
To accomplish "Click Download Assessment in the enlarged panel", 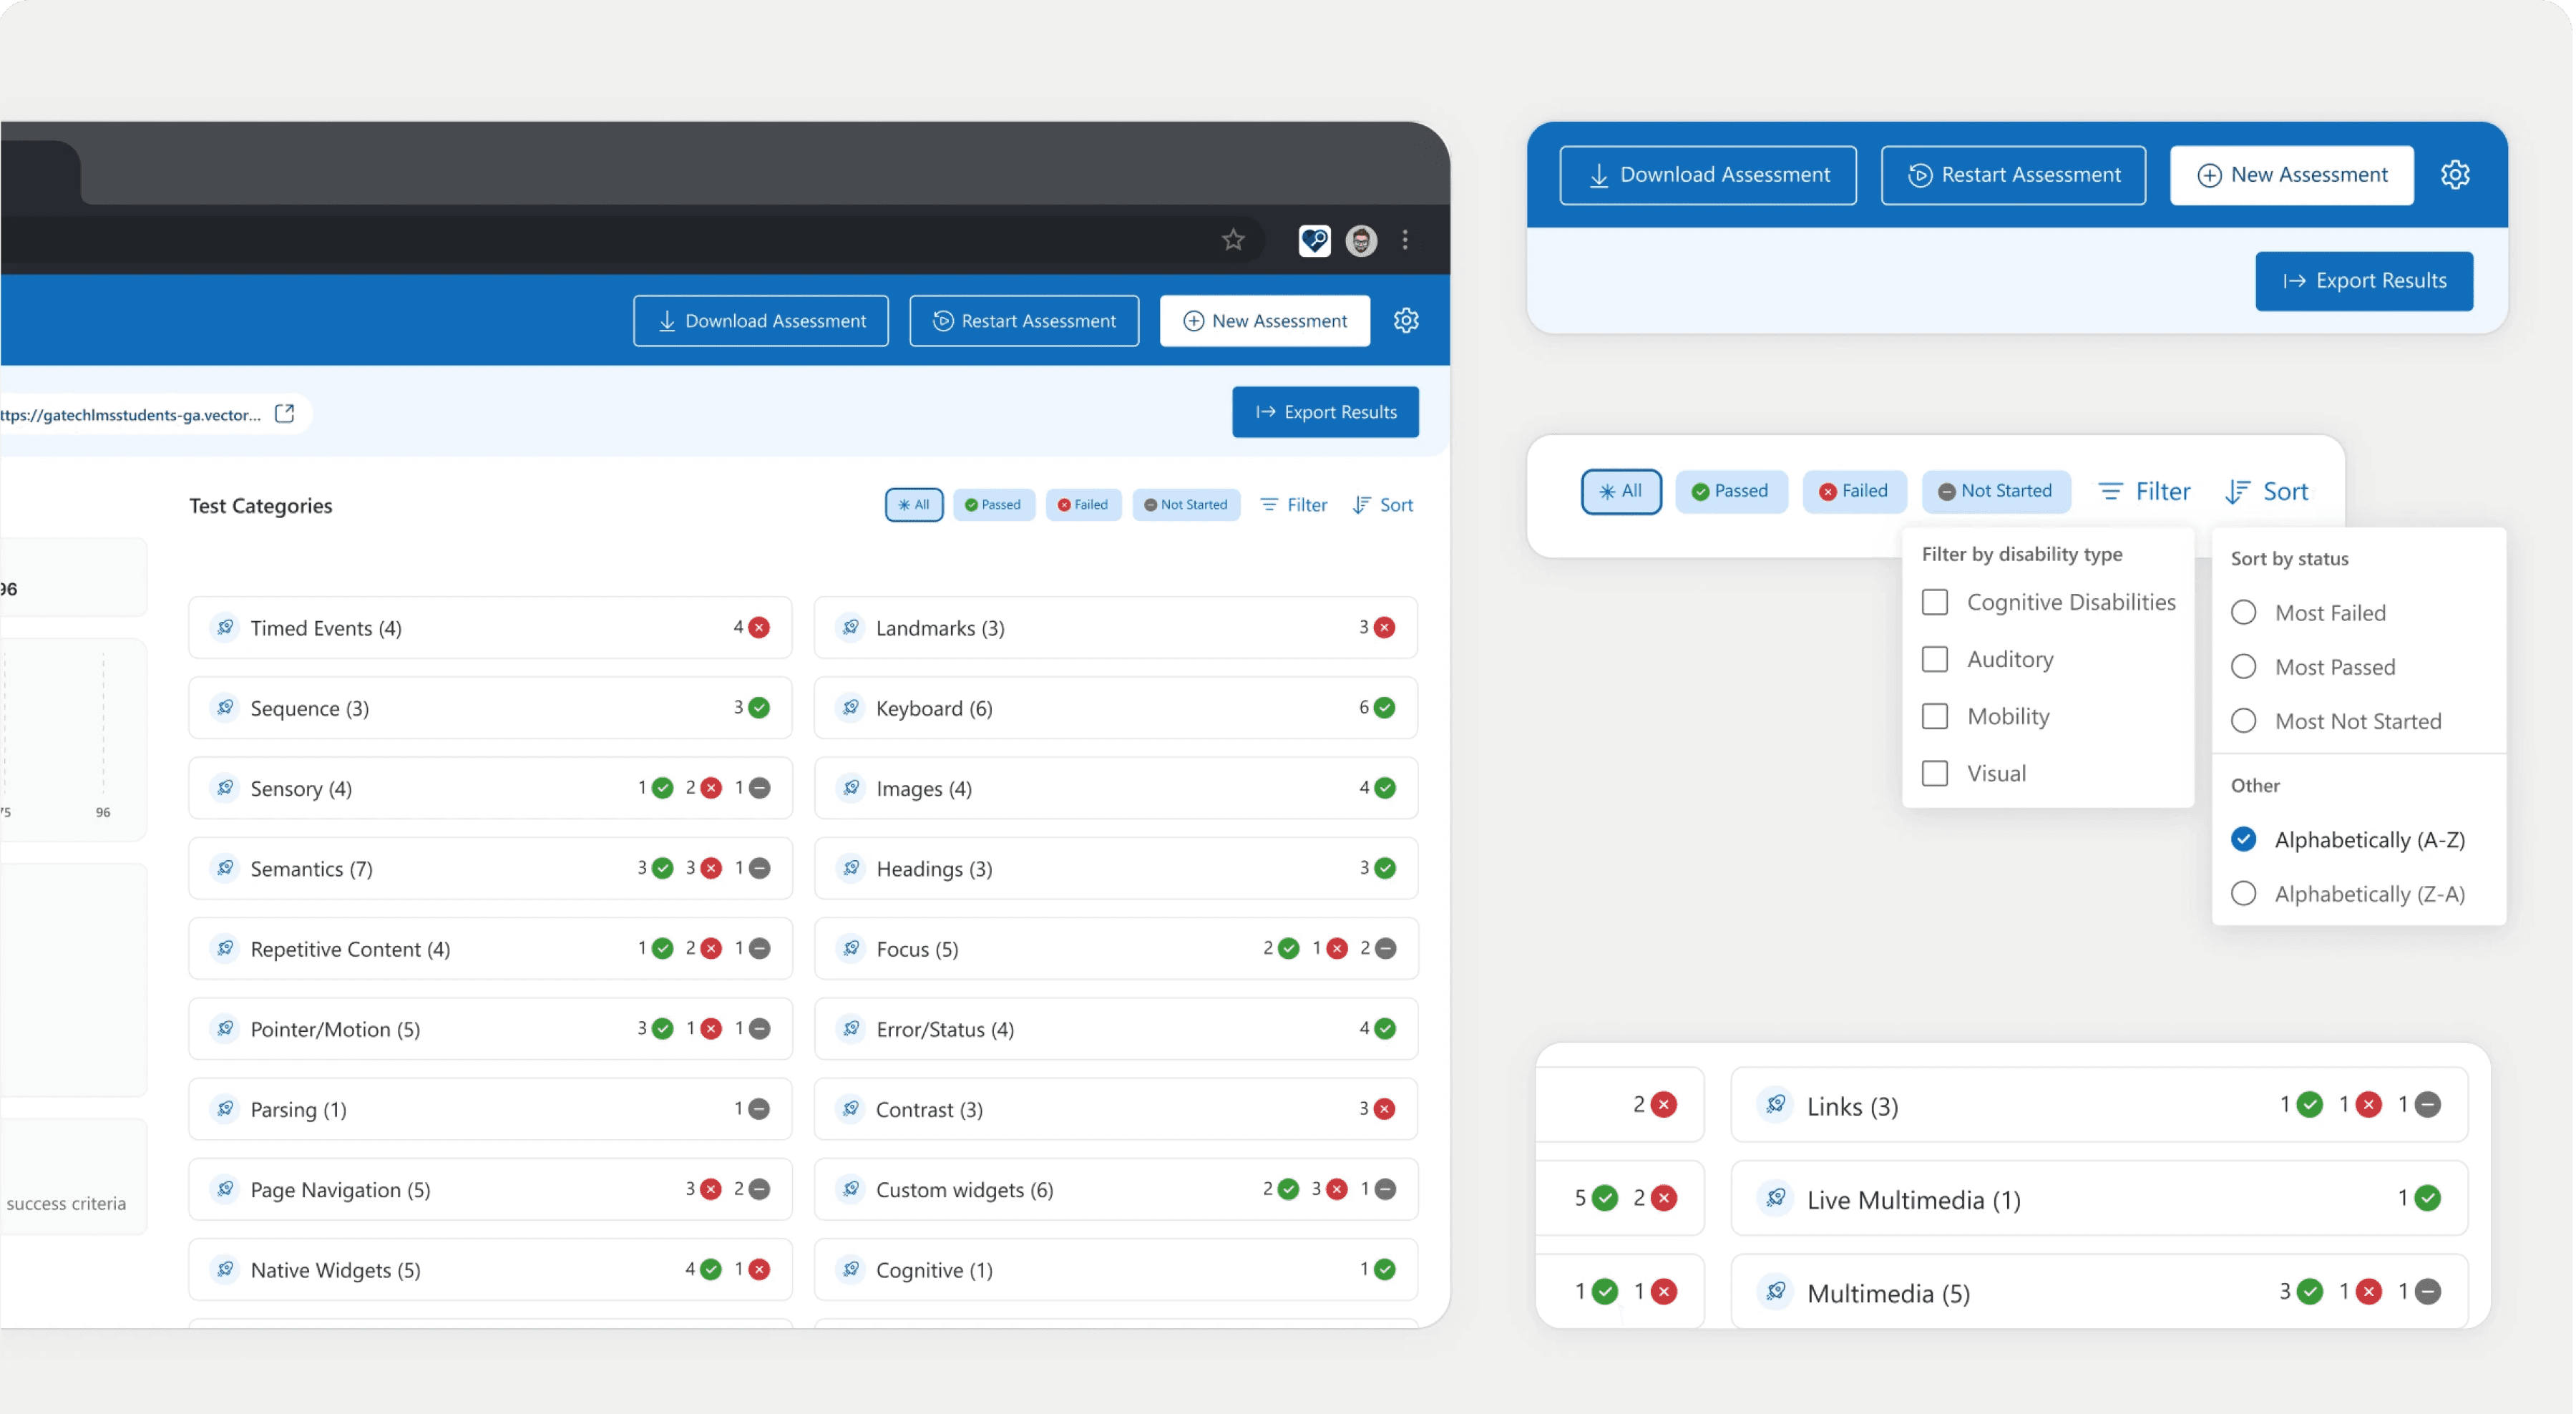I will (1708, 175).
